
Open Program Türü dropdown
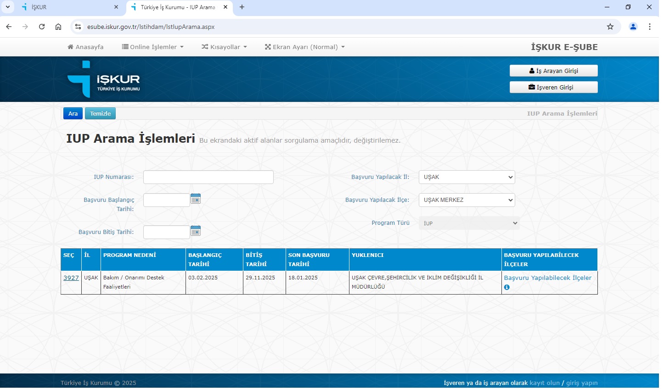[469, 223]
